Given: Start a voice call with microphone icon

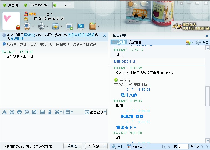Looking at the screenshot, I should [41, 26].
